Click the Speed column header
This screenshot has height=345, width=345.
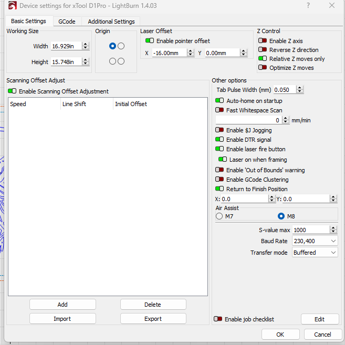click(34, 104)
